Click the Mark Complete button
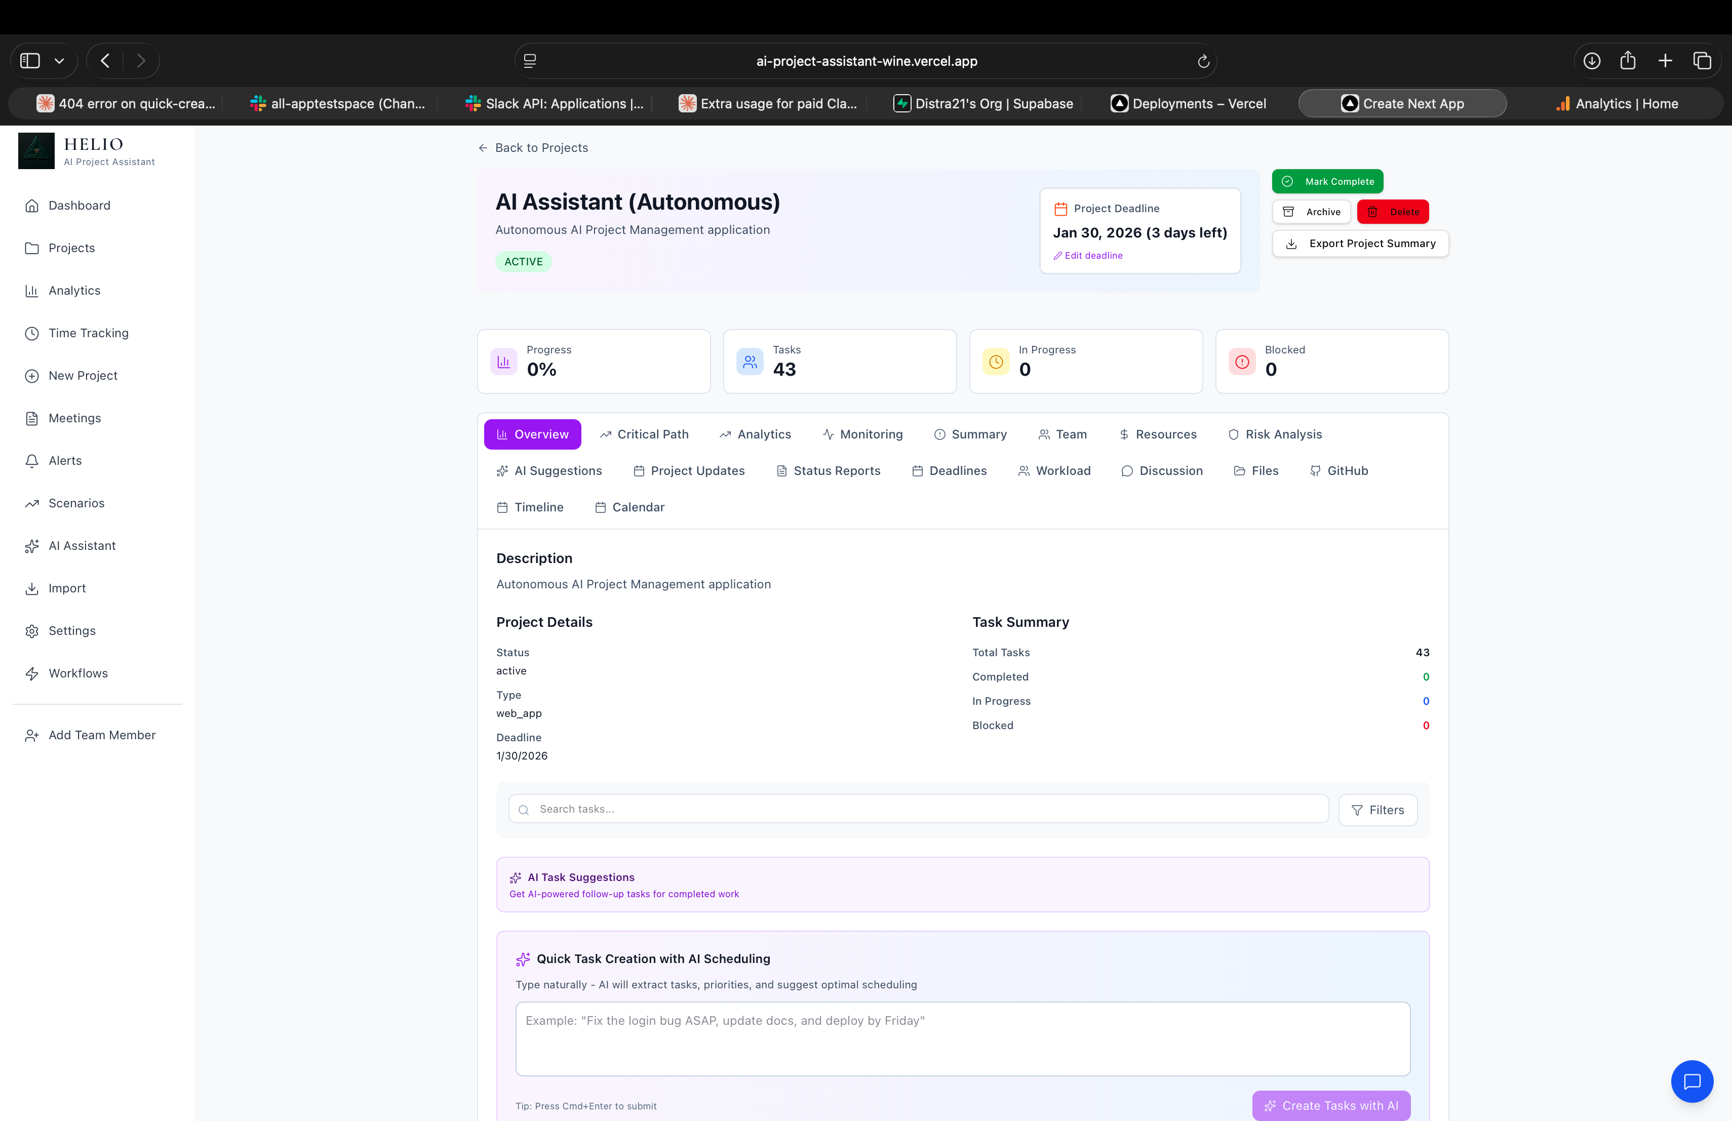Screen dimensions: 1732x1121 click(1327, 180)
